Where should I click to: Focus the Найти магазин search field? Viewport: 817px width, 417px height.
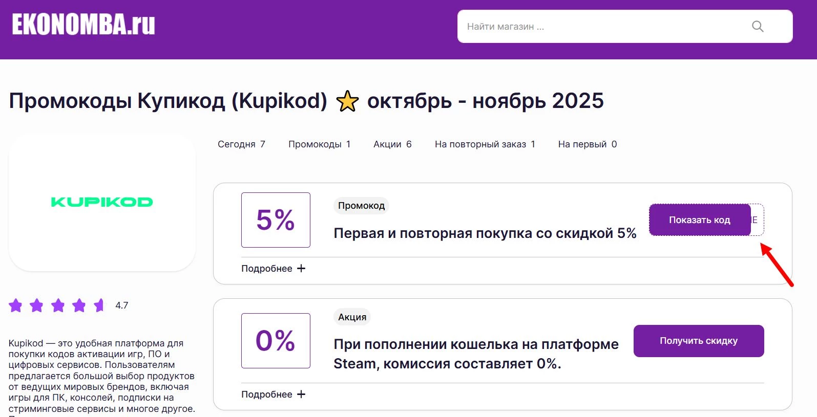625,26
